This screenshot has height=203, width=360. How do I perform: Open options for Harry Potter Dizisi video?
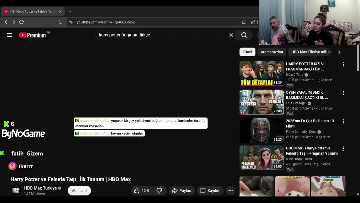343,65
